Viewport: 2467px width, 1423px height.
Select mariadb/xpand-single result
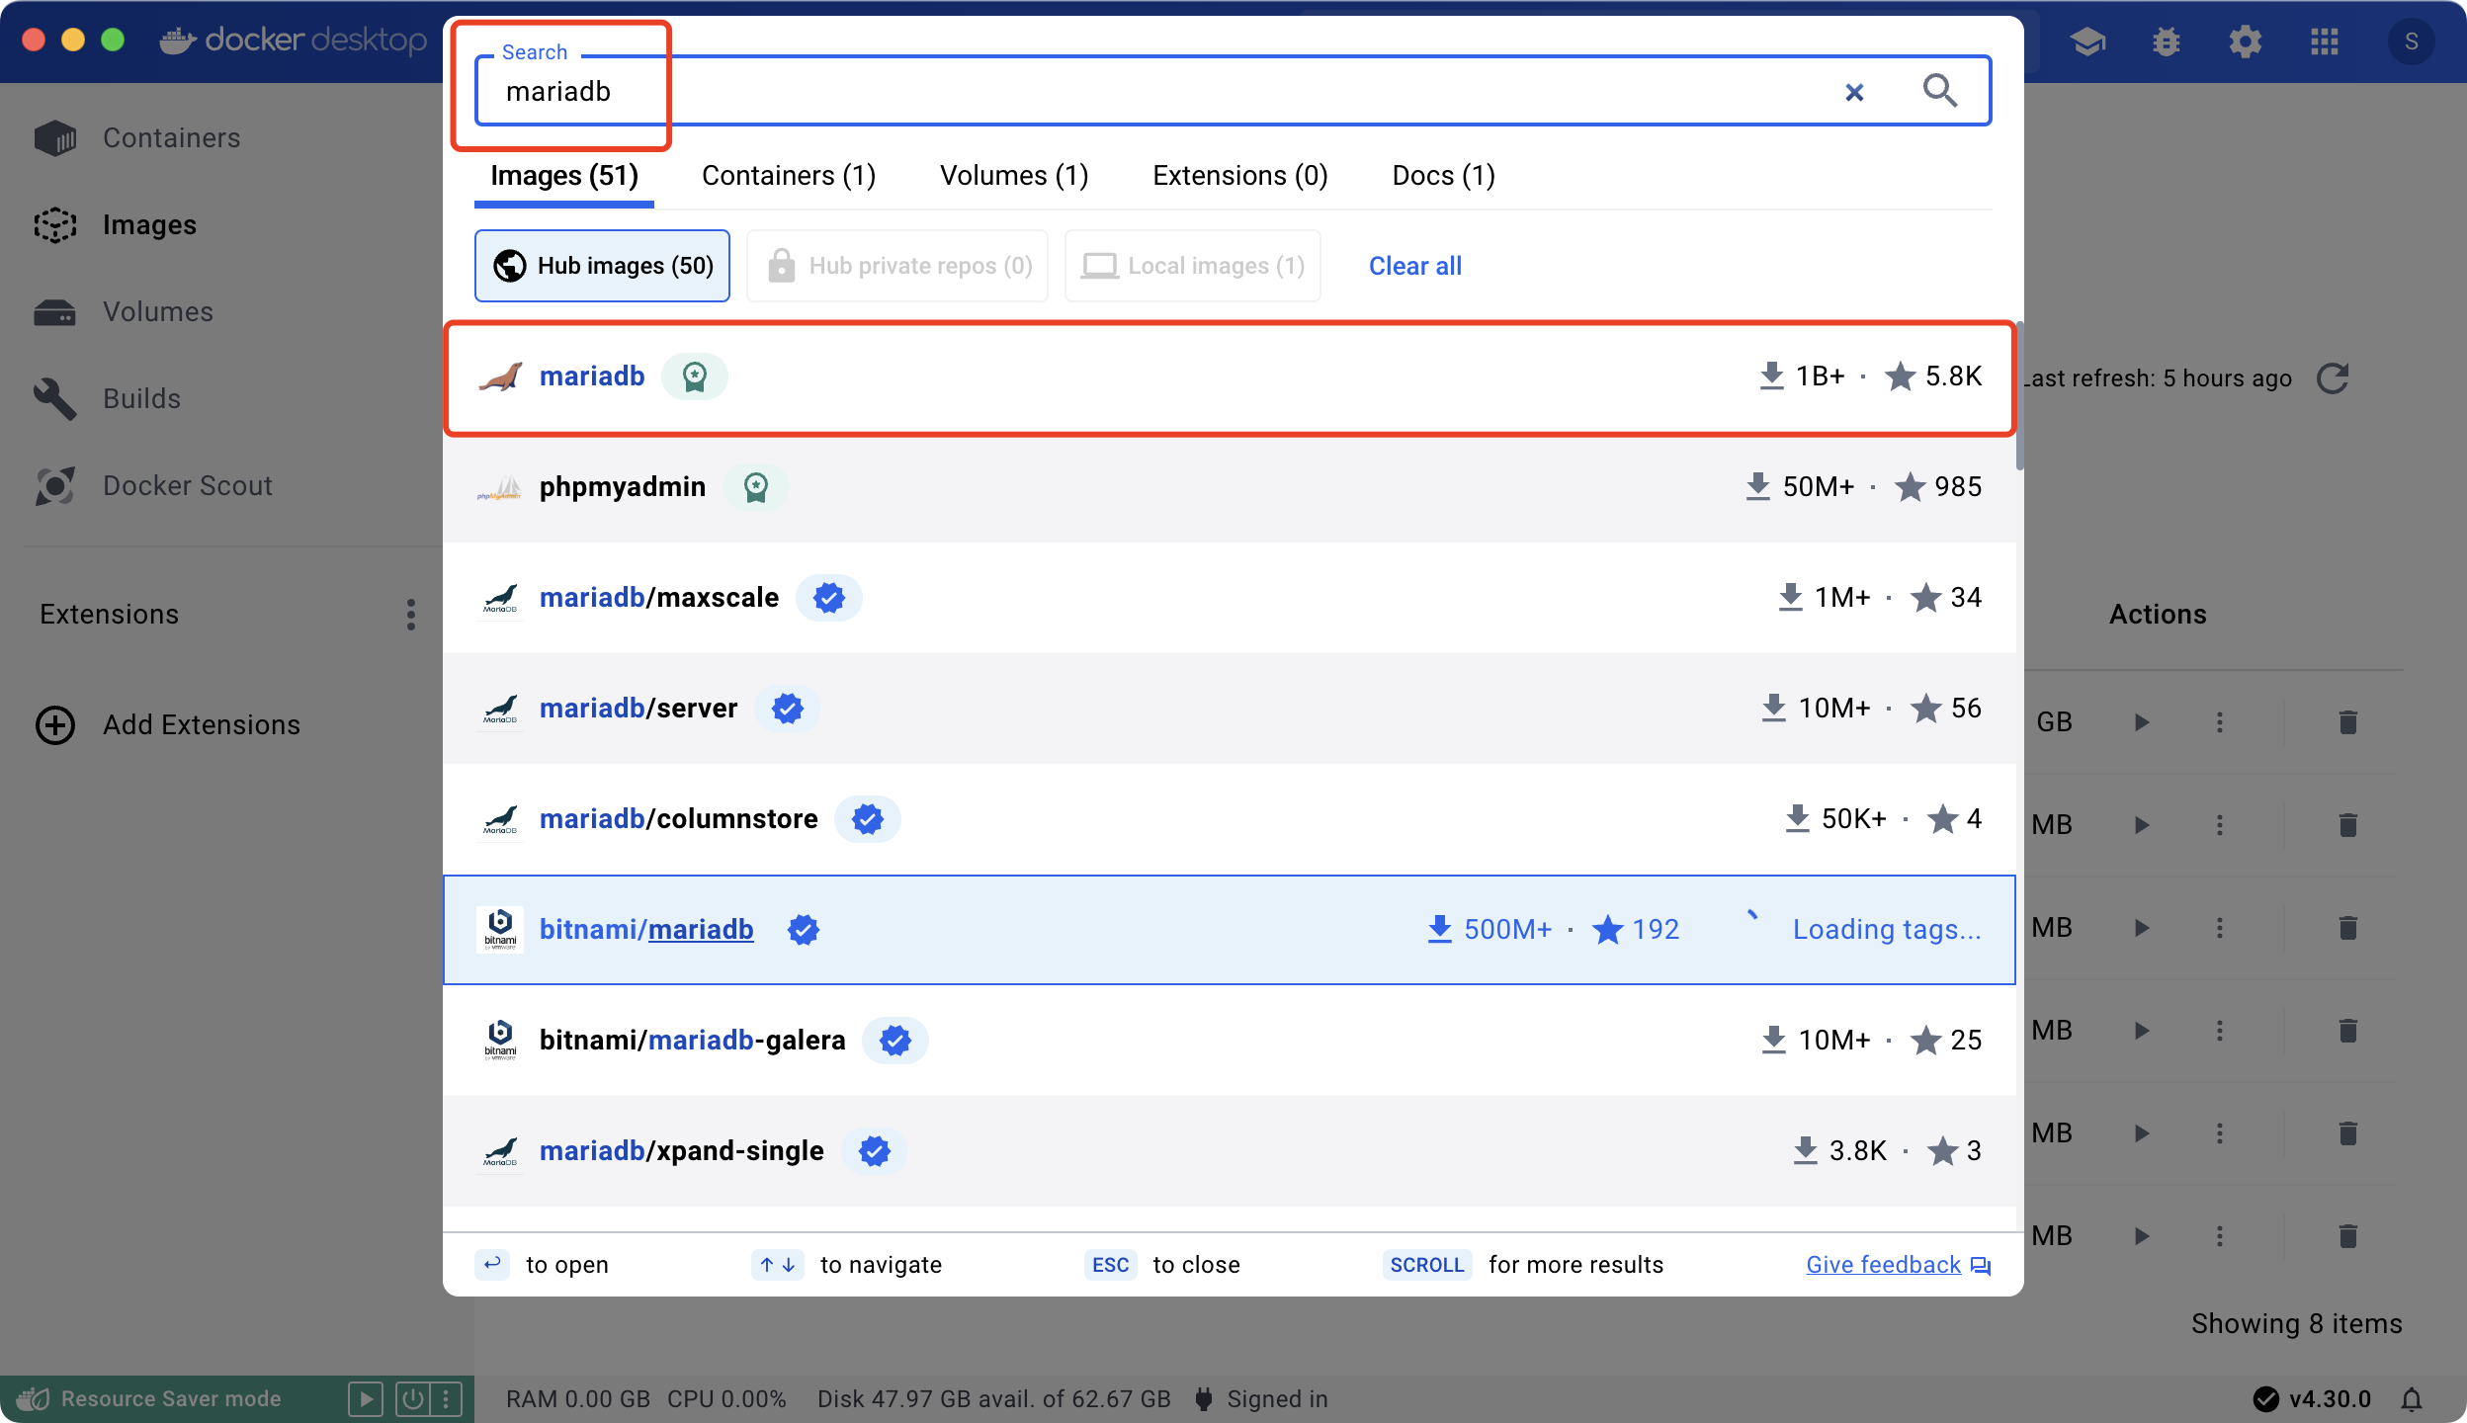[1230, 1151]
